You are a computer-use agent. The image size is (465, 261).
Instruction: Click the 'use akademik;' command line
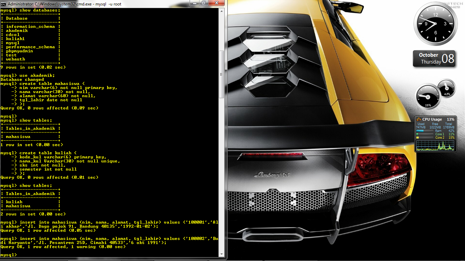pos(28,75)
